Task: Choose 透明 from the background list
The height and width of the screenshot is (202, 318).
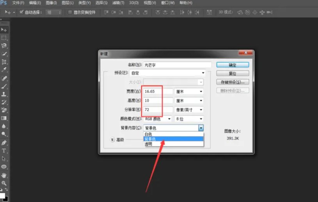Action: tap(173, 144)
